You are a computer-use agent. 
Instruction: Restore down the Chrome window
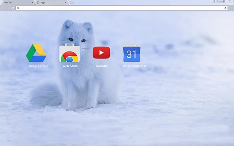point(224,1)
